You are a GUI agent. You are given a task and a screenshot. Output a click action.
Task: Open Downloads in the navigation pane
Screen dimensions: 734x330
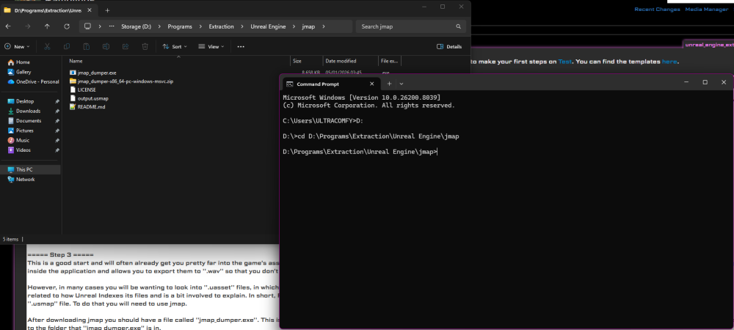pyautogui.click(x=28, y=111)
